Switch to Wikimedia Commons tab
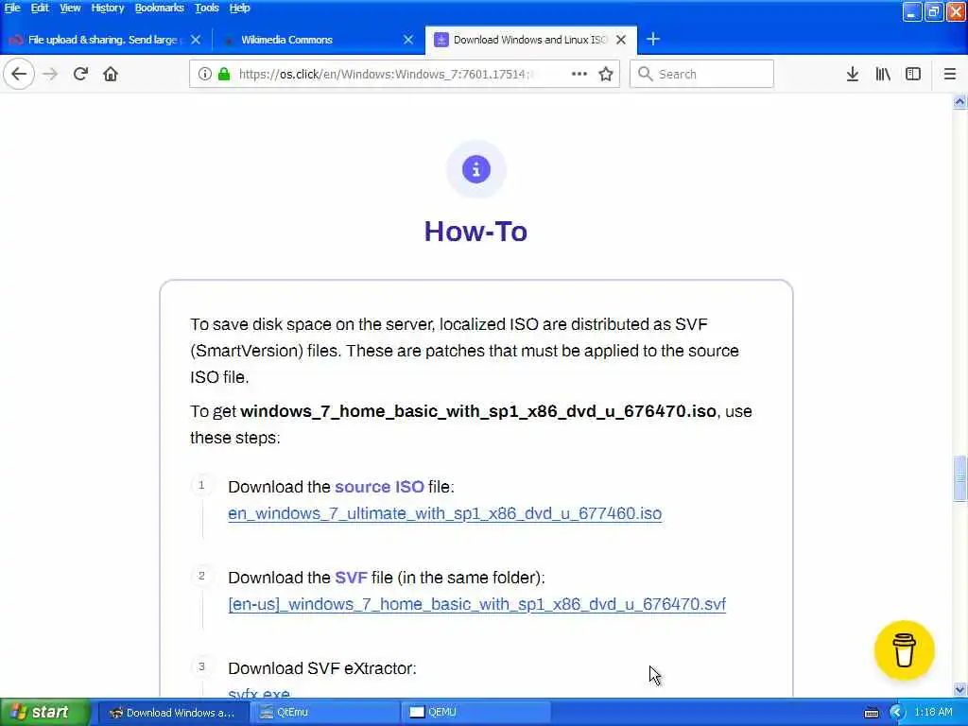The width and height of the screenshot is (968, 726). pos(318,40)
